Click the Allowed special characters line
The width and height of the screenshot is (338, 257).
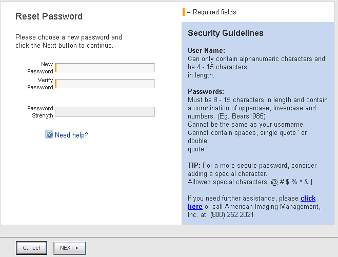250,182
